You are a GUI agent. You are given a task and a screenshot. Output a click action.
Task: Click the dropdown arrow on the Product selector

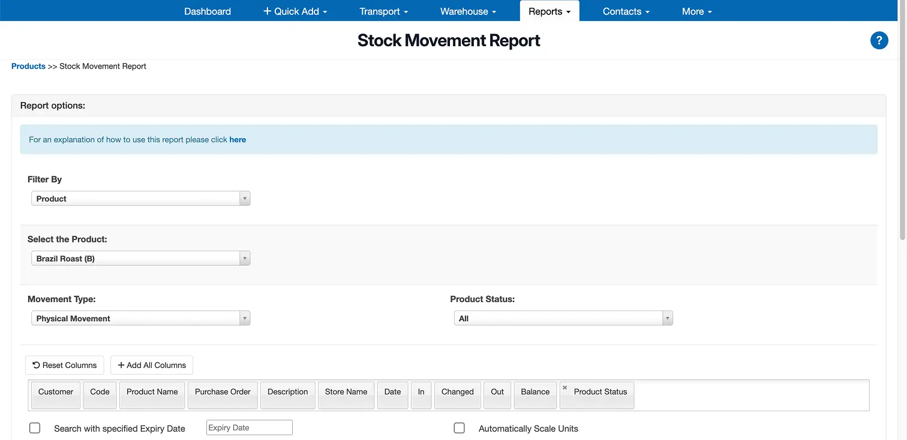click(x=245, y=258)
